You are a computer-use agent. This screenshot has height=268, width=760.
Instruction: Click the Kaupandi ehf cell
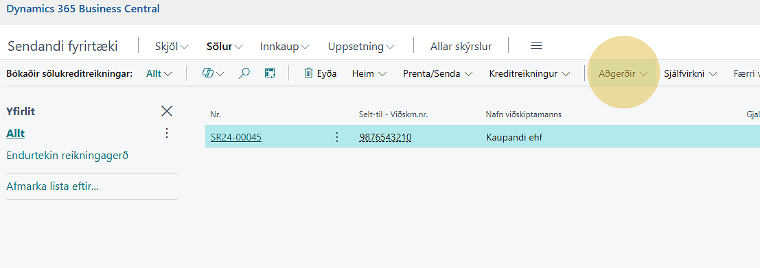[x=514, y=137]
